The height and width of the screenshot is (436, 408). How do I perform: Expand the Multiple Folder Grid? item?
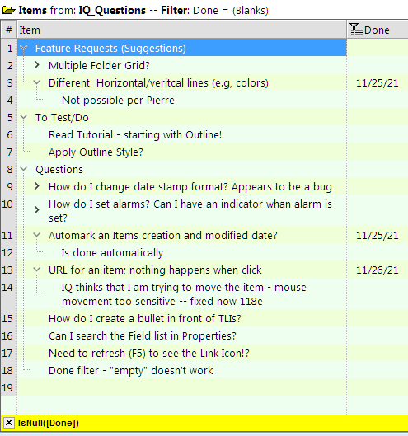click(37, 65)
